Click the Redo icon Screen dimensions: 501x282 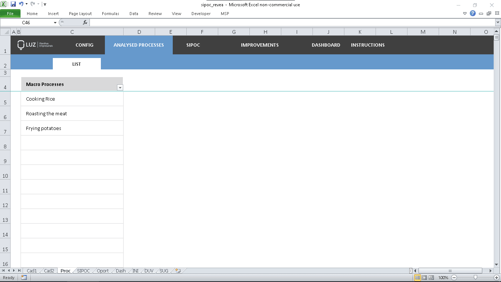coord(32,4)
